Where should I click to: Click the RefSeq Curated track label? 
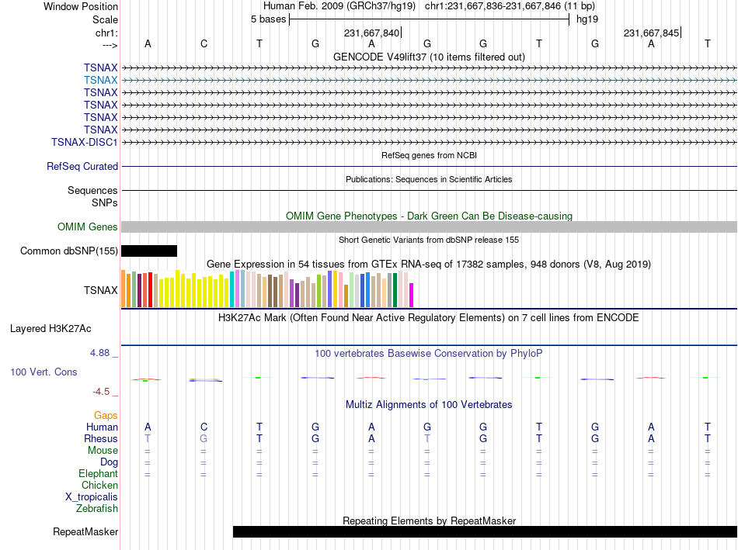coord(82,167)
